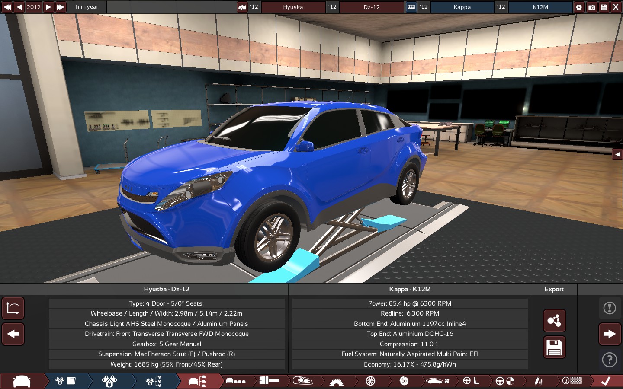Expand the side panel arrow on right edge
This screenshot has height=389, width=623.
(x=617, y=154)
